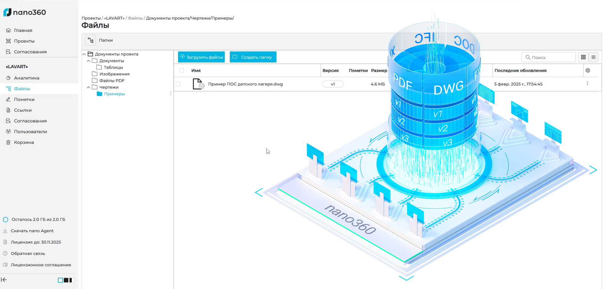
Task: Select the Таблицы folder
Action: [x=113, y=67]
